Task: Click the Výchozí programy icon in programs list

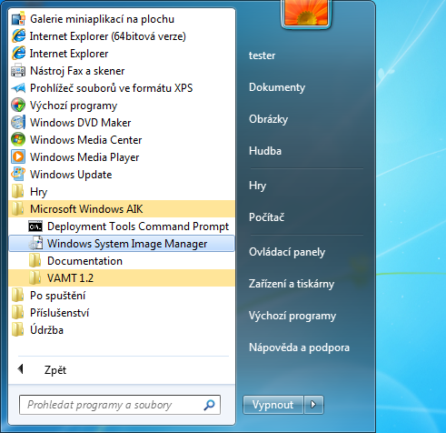Action: coord(18,106)
